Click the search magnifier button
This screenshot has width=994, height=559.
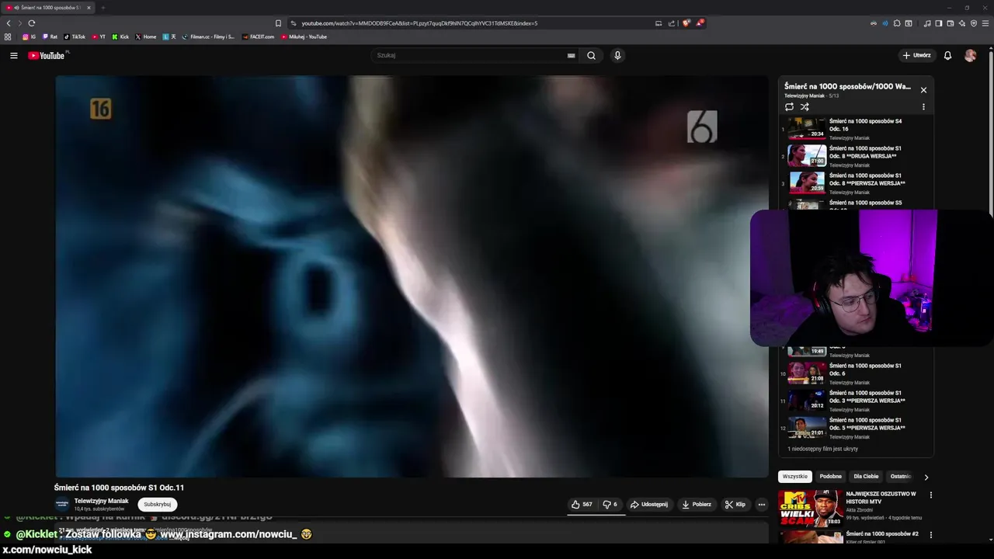coord(591,55)
